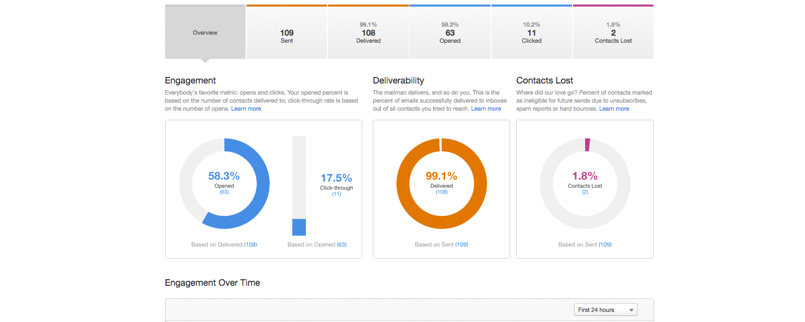Viewport: 805px width, 322px height.
Task: Click (109) in Deliverability Based on Sent
Action: 462,245
